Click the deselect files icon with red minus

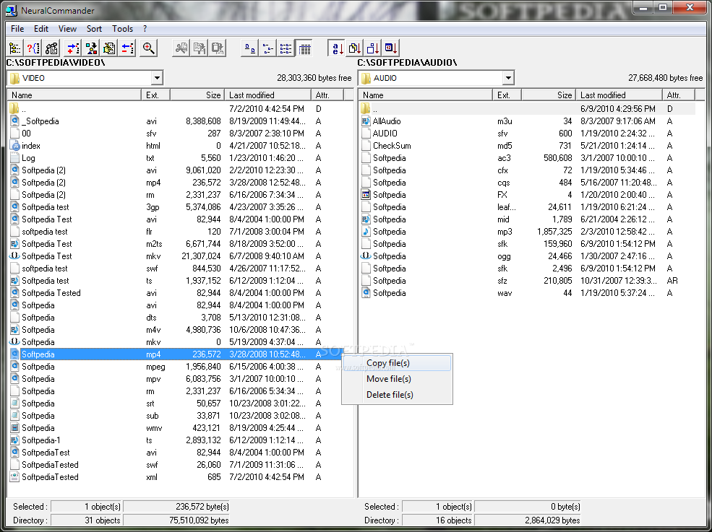[x=127, y=48]
